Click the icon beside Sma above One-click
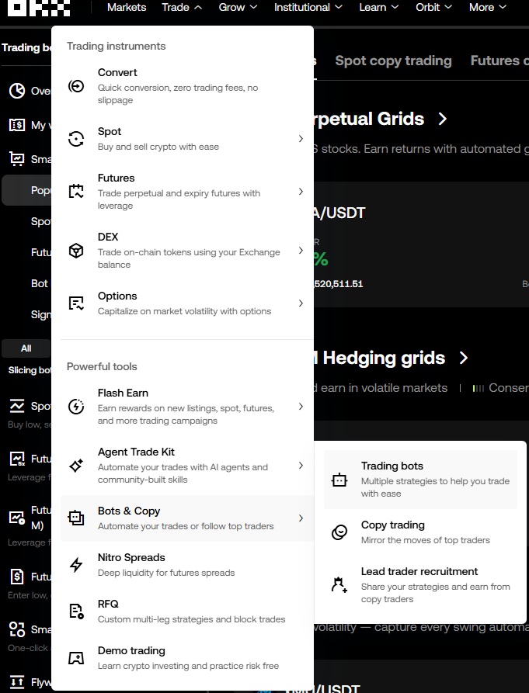 [x=17, y=629]
